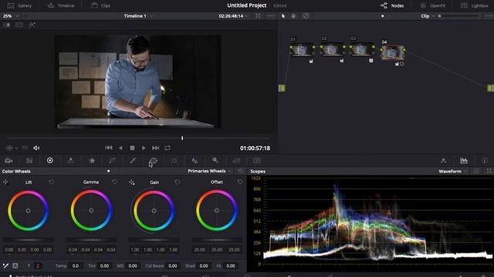Image resolution: width=494 pixels, height=277 pixels.
Task: Pick white point next to Gain
Action: click(132, 182)
